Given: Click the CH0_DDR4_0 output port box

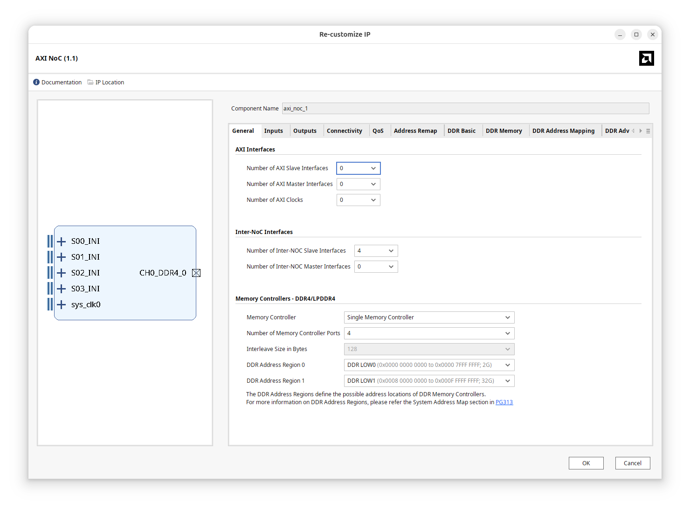Looking at the screenshot, I should [196, 273].
